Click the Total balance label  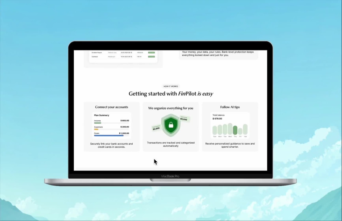click(219, 115)
